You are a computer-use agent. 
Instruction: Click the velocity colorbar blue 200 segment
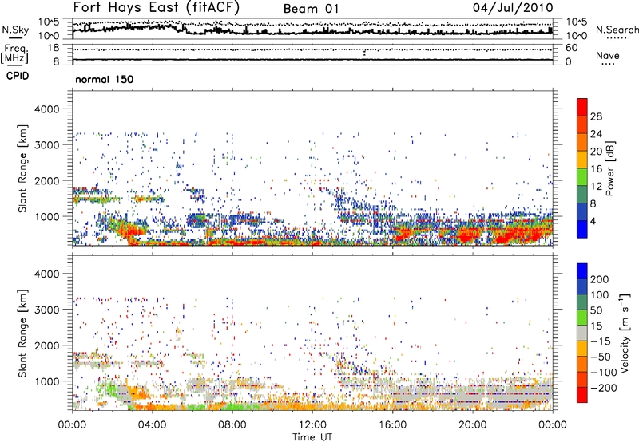coord(582,271)
